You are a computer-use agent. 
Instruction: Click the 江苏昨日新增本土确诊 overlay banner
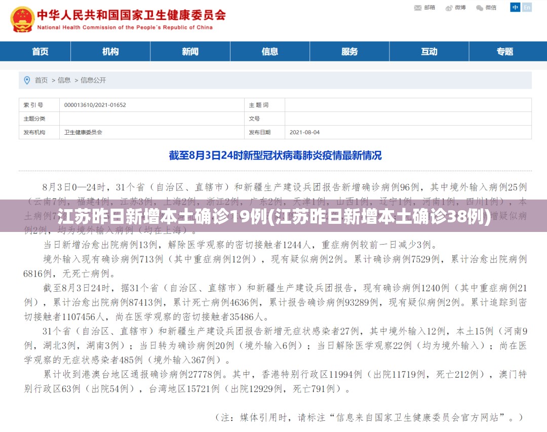(273, 216)
